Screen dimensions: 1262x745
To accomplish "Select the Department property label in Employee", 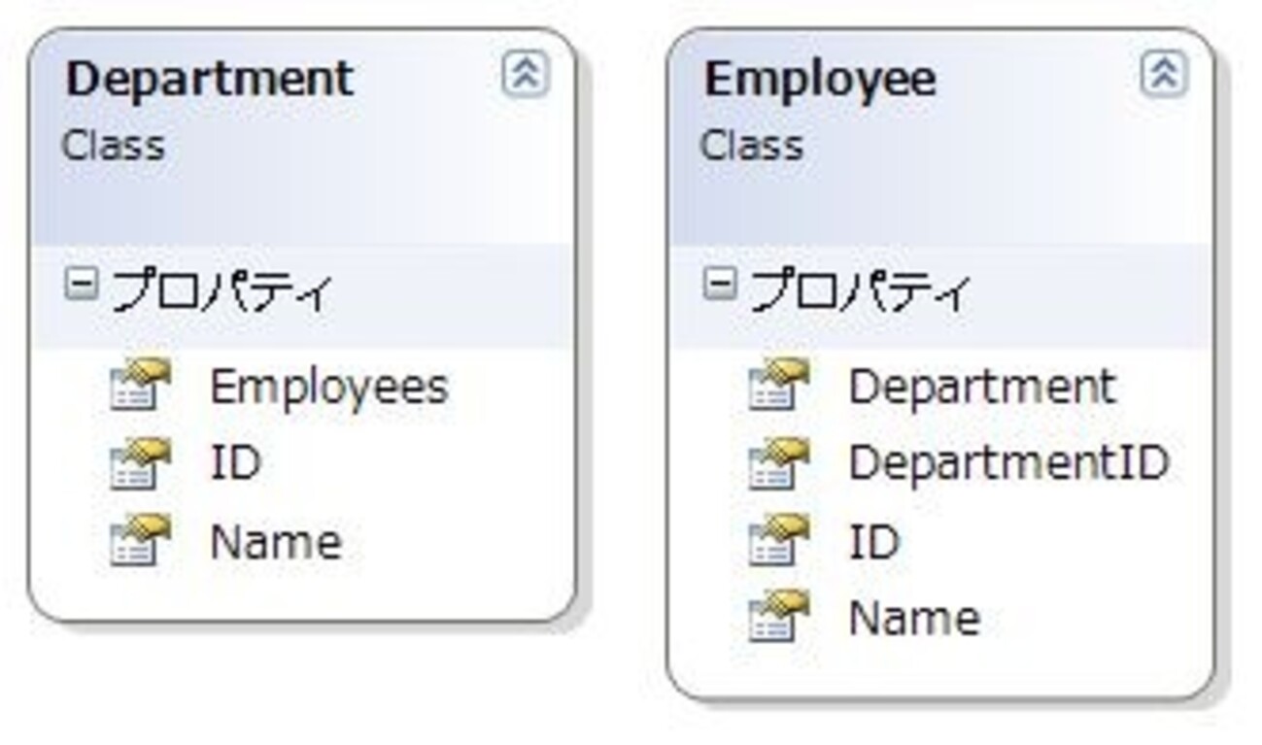I will coord(982,387).
